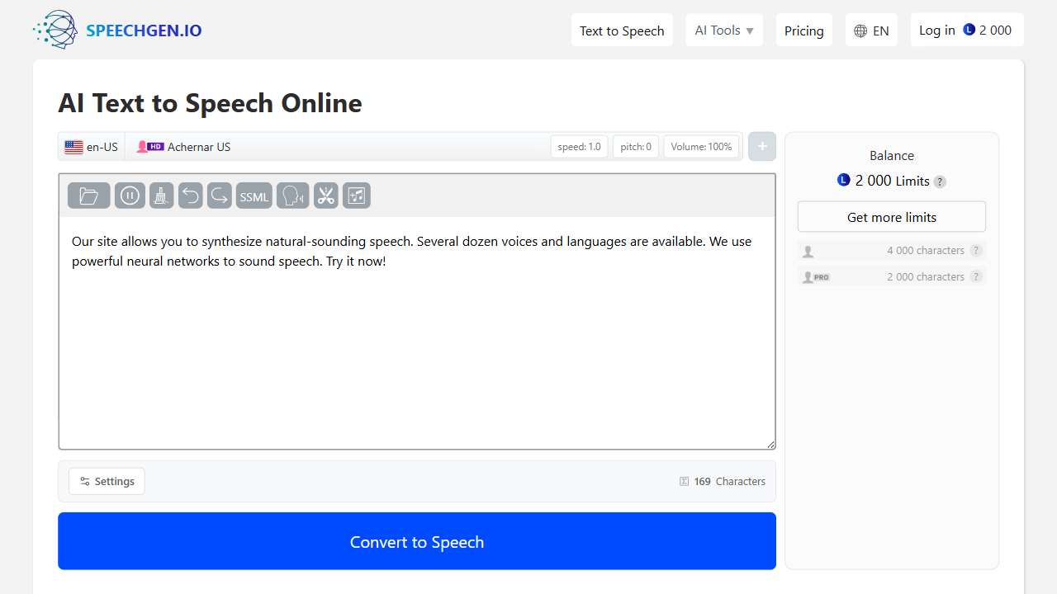Adjust the Volume: 100% control

[701, 146]
